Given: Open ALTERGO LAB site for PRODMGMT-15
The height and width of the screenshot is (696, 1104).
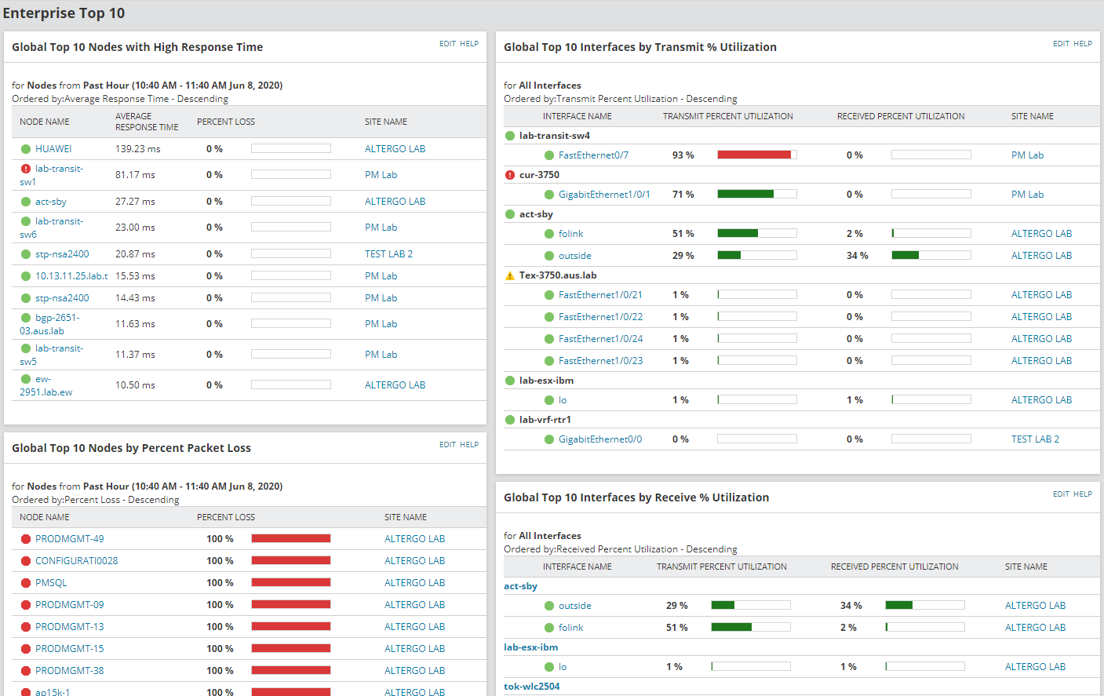Looking at the screenshot, I should click(414, 649).
